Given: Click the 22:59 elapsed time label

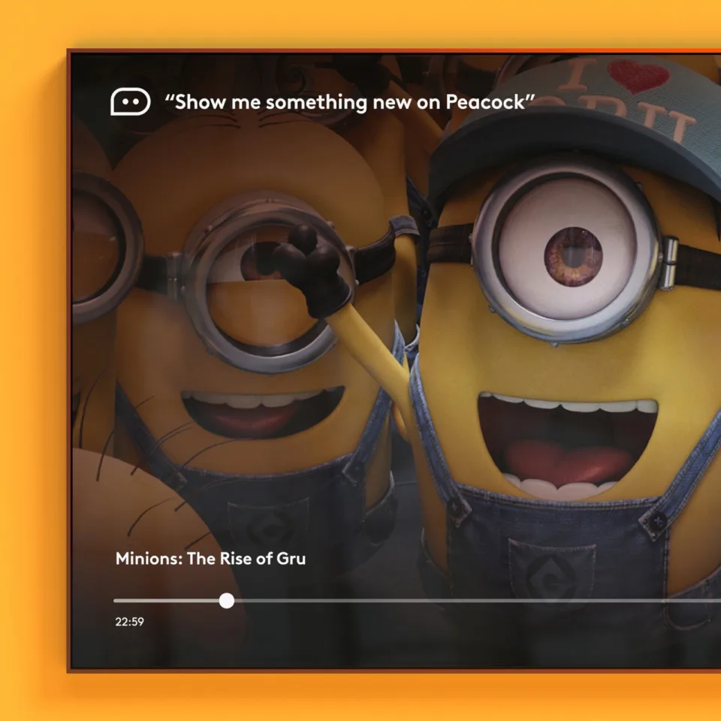Looking at the screenshot, I should point(129,622).
